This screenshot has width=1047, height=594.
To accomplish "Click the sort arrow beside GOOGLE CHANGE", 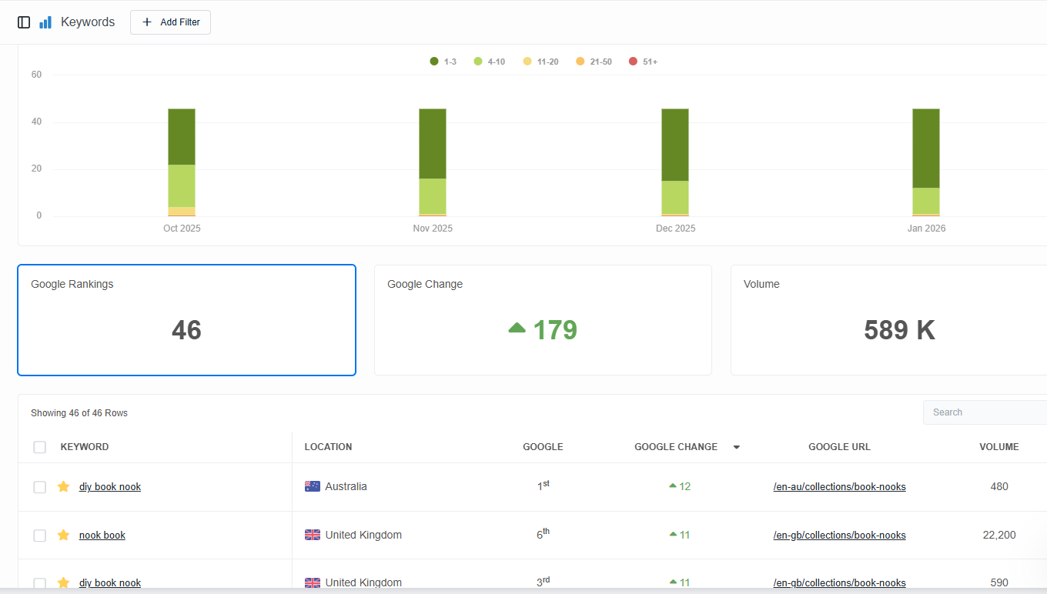I will tap(737, 448).
